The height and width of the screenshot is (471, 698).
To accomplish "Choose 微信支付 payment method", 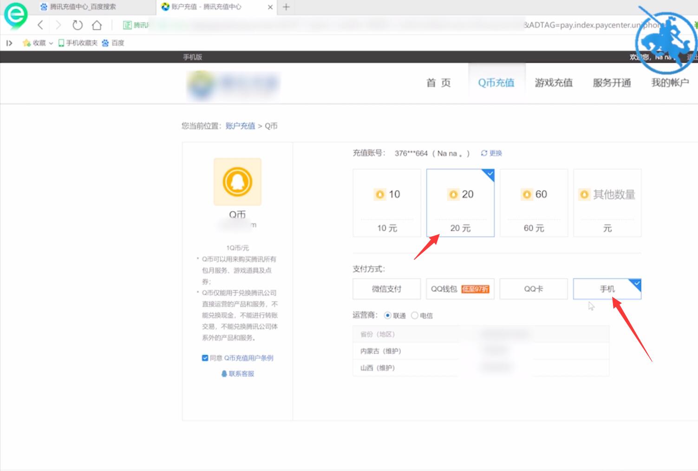I will click(x=387, y=289).
